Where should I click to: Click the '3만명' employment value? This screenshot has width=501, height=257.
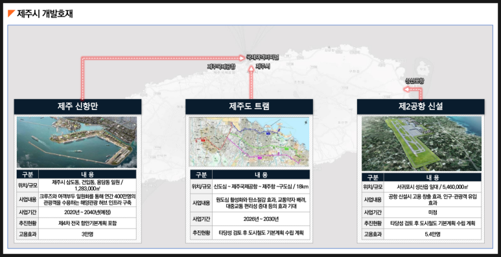tap(87, 234)
